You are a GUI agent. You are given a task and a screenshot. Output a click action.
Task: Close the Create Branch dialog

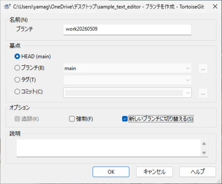point(215,6)
